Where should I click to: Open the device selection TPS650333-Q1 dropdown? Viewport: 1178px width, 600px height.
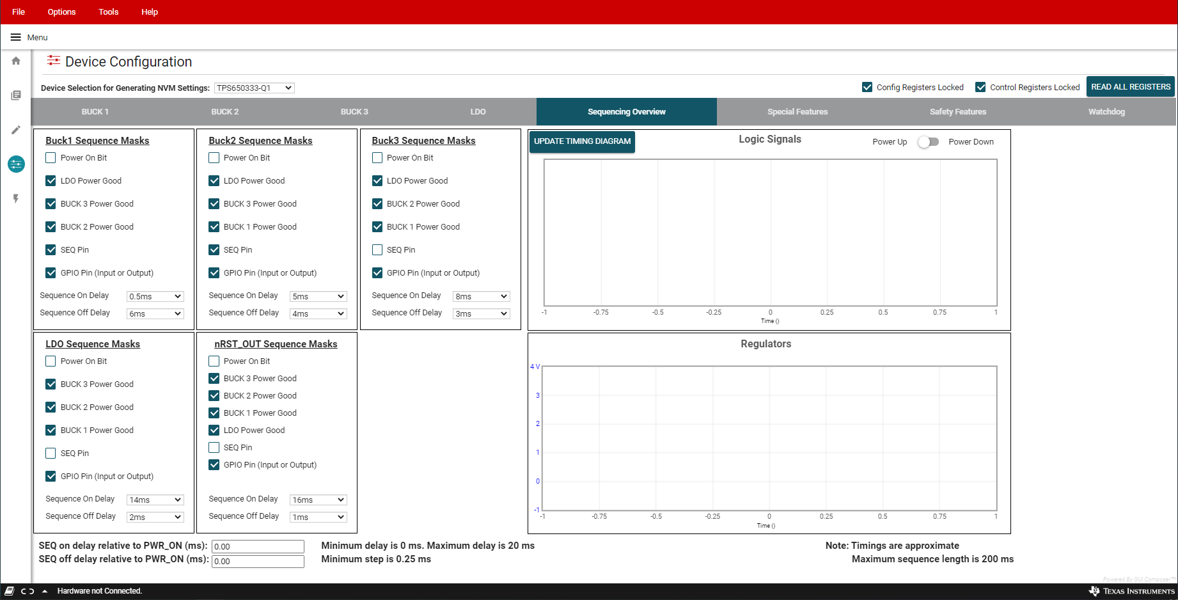point(254,88)
